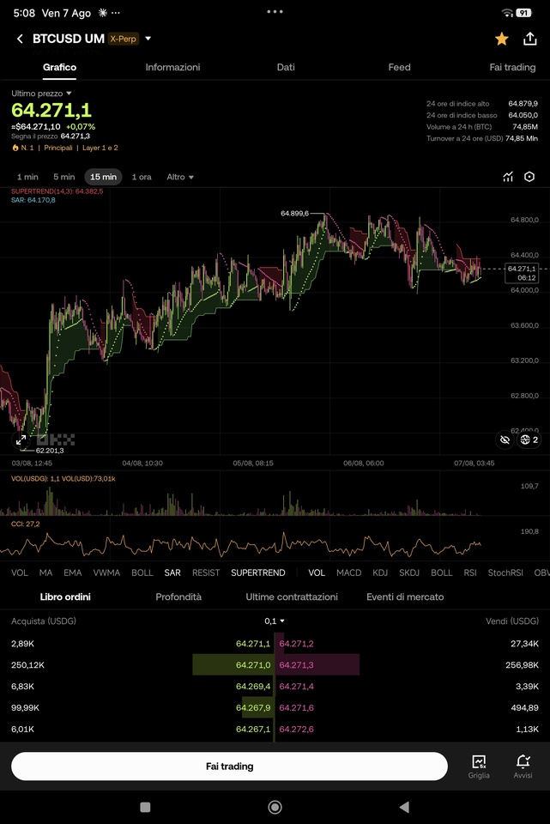Open the Altro timeframe dropdown

click(x=180, y=177)
